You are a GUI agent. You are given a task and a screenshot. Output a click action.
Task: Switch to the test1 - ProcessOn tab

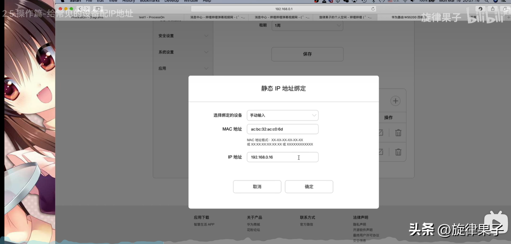pos(151,17)
